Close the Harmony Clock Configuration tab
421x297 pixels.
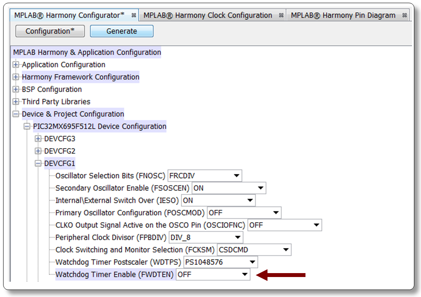coord(281,15)
